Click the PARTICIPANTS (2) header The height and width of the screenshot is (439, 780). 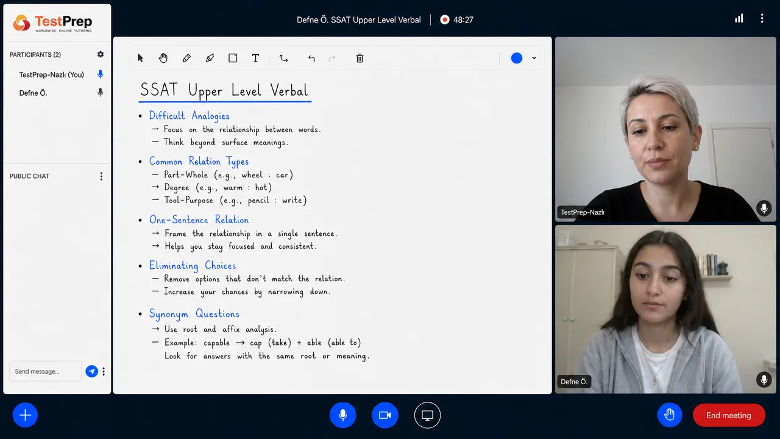(x=35, y=54)
